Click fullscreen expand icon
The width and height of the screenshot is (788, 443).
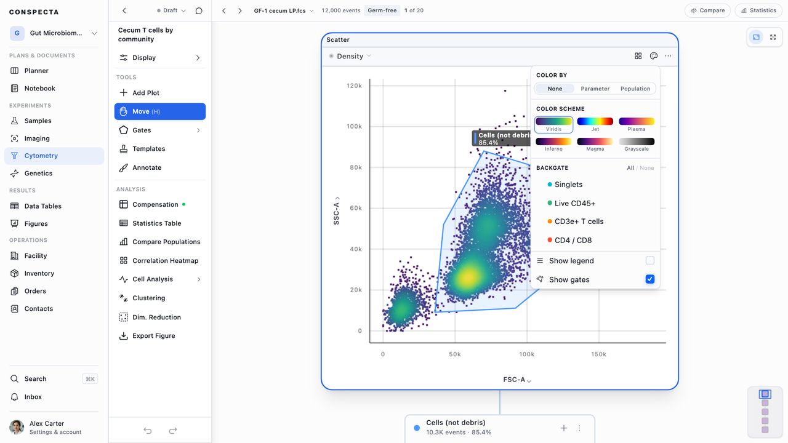(773, 38)
